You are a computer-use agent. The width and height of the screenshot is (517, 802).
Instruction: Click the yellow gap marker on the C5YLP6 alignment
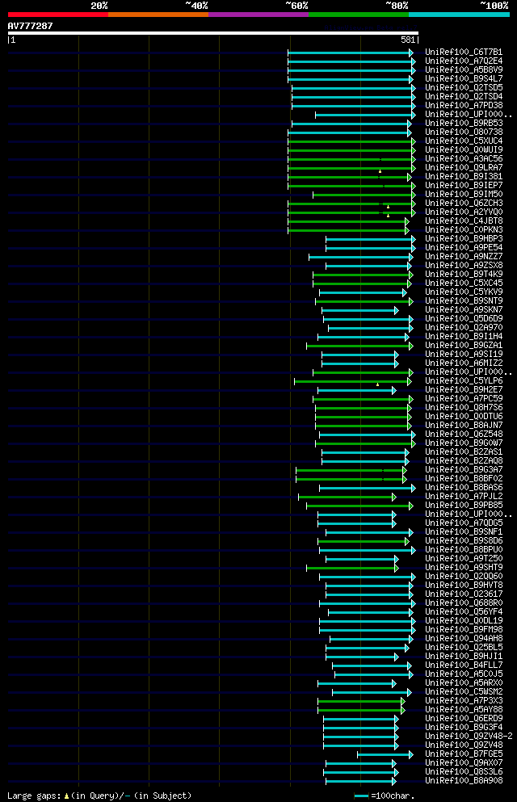coord(378,384)
